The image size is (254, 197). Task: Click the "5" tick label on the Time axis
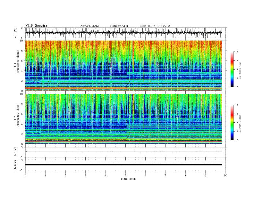125,175
